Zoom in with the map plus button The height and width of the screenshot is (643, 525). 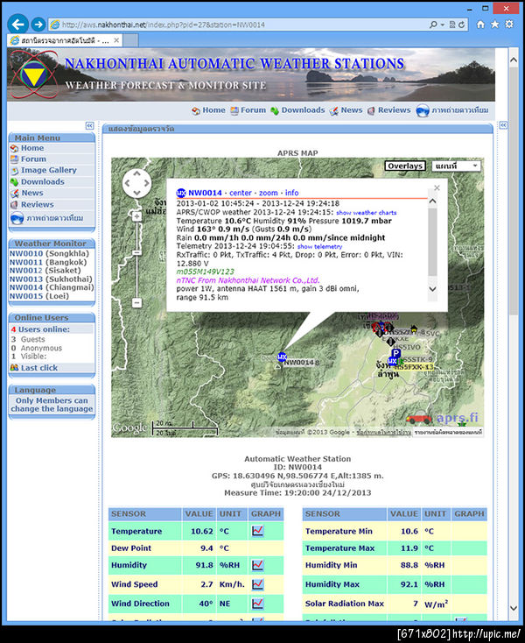coord(136,216)
